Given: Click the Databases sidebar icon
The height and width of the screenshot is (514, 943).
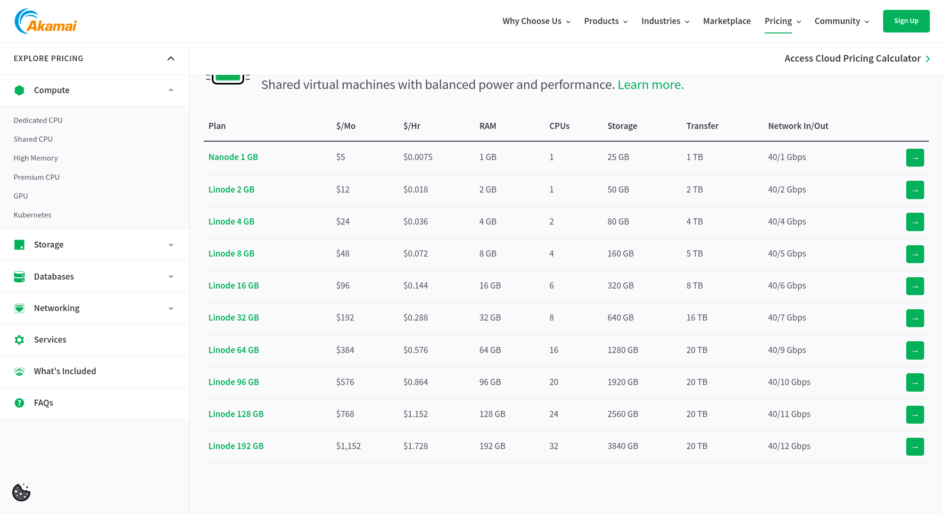Looking at the screenshot, I should (x=19, y=277).
